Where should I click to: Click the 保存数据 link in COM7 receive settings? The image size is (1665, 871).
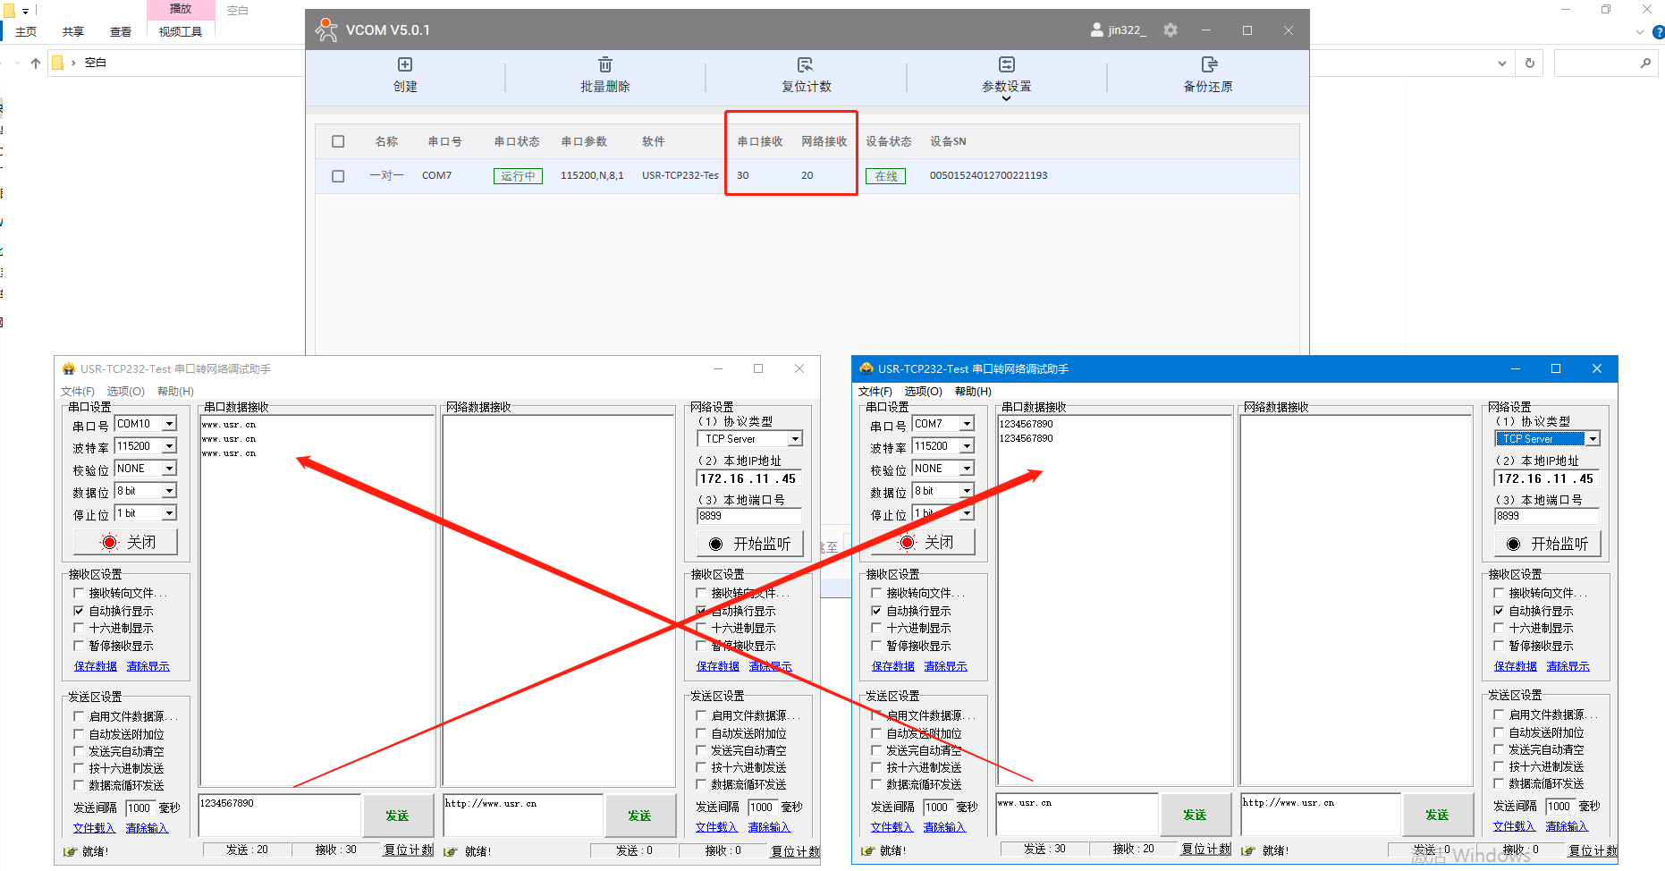(x=892, y=666)
